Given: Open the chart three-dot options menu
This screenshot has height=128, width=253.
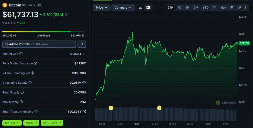Looking at the screenshot, I should point(246,8).
